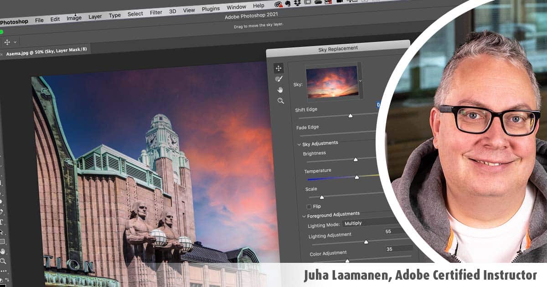The width and height of the screenshot is (547, 287).
Task: Open the Window menu
Action: coord(236,7)
